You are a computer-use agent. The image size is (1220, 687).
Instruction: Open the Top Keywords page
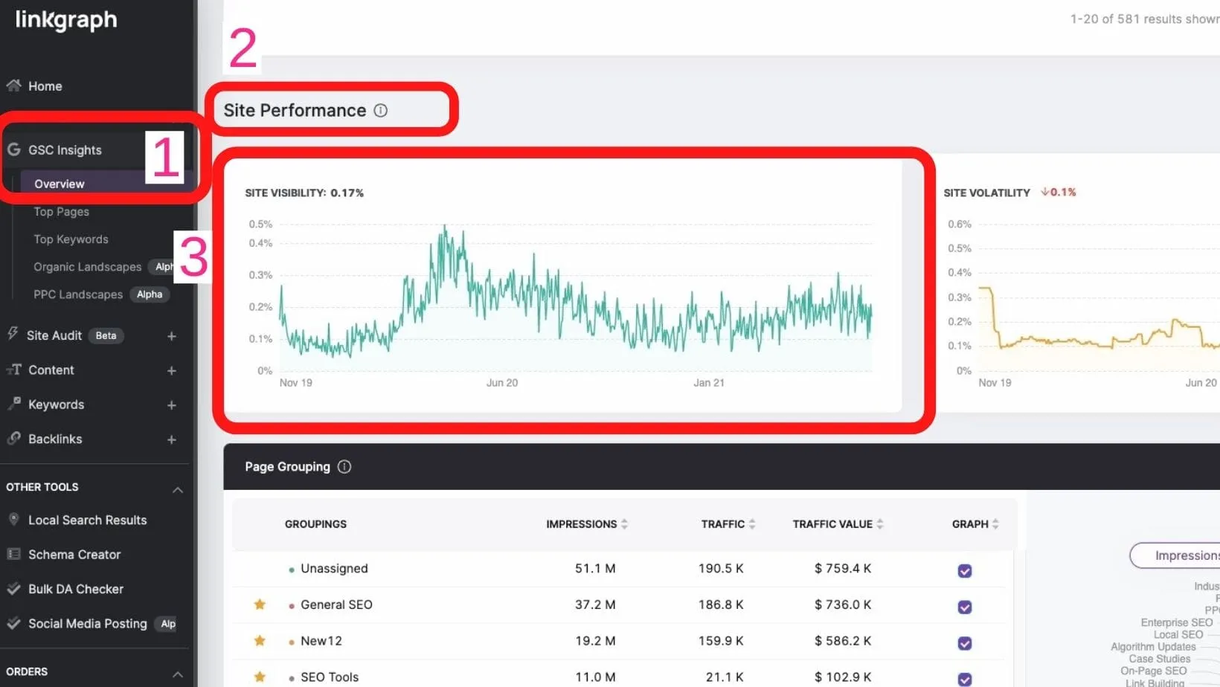click(x=71, y=239)
